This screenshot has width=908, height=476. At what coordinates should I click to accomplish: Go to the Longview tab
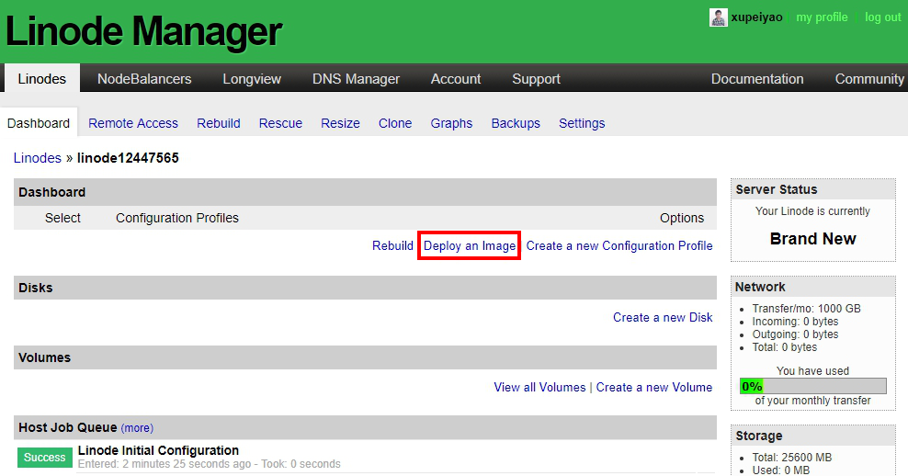pyautogui.click(x=252, y=79)
